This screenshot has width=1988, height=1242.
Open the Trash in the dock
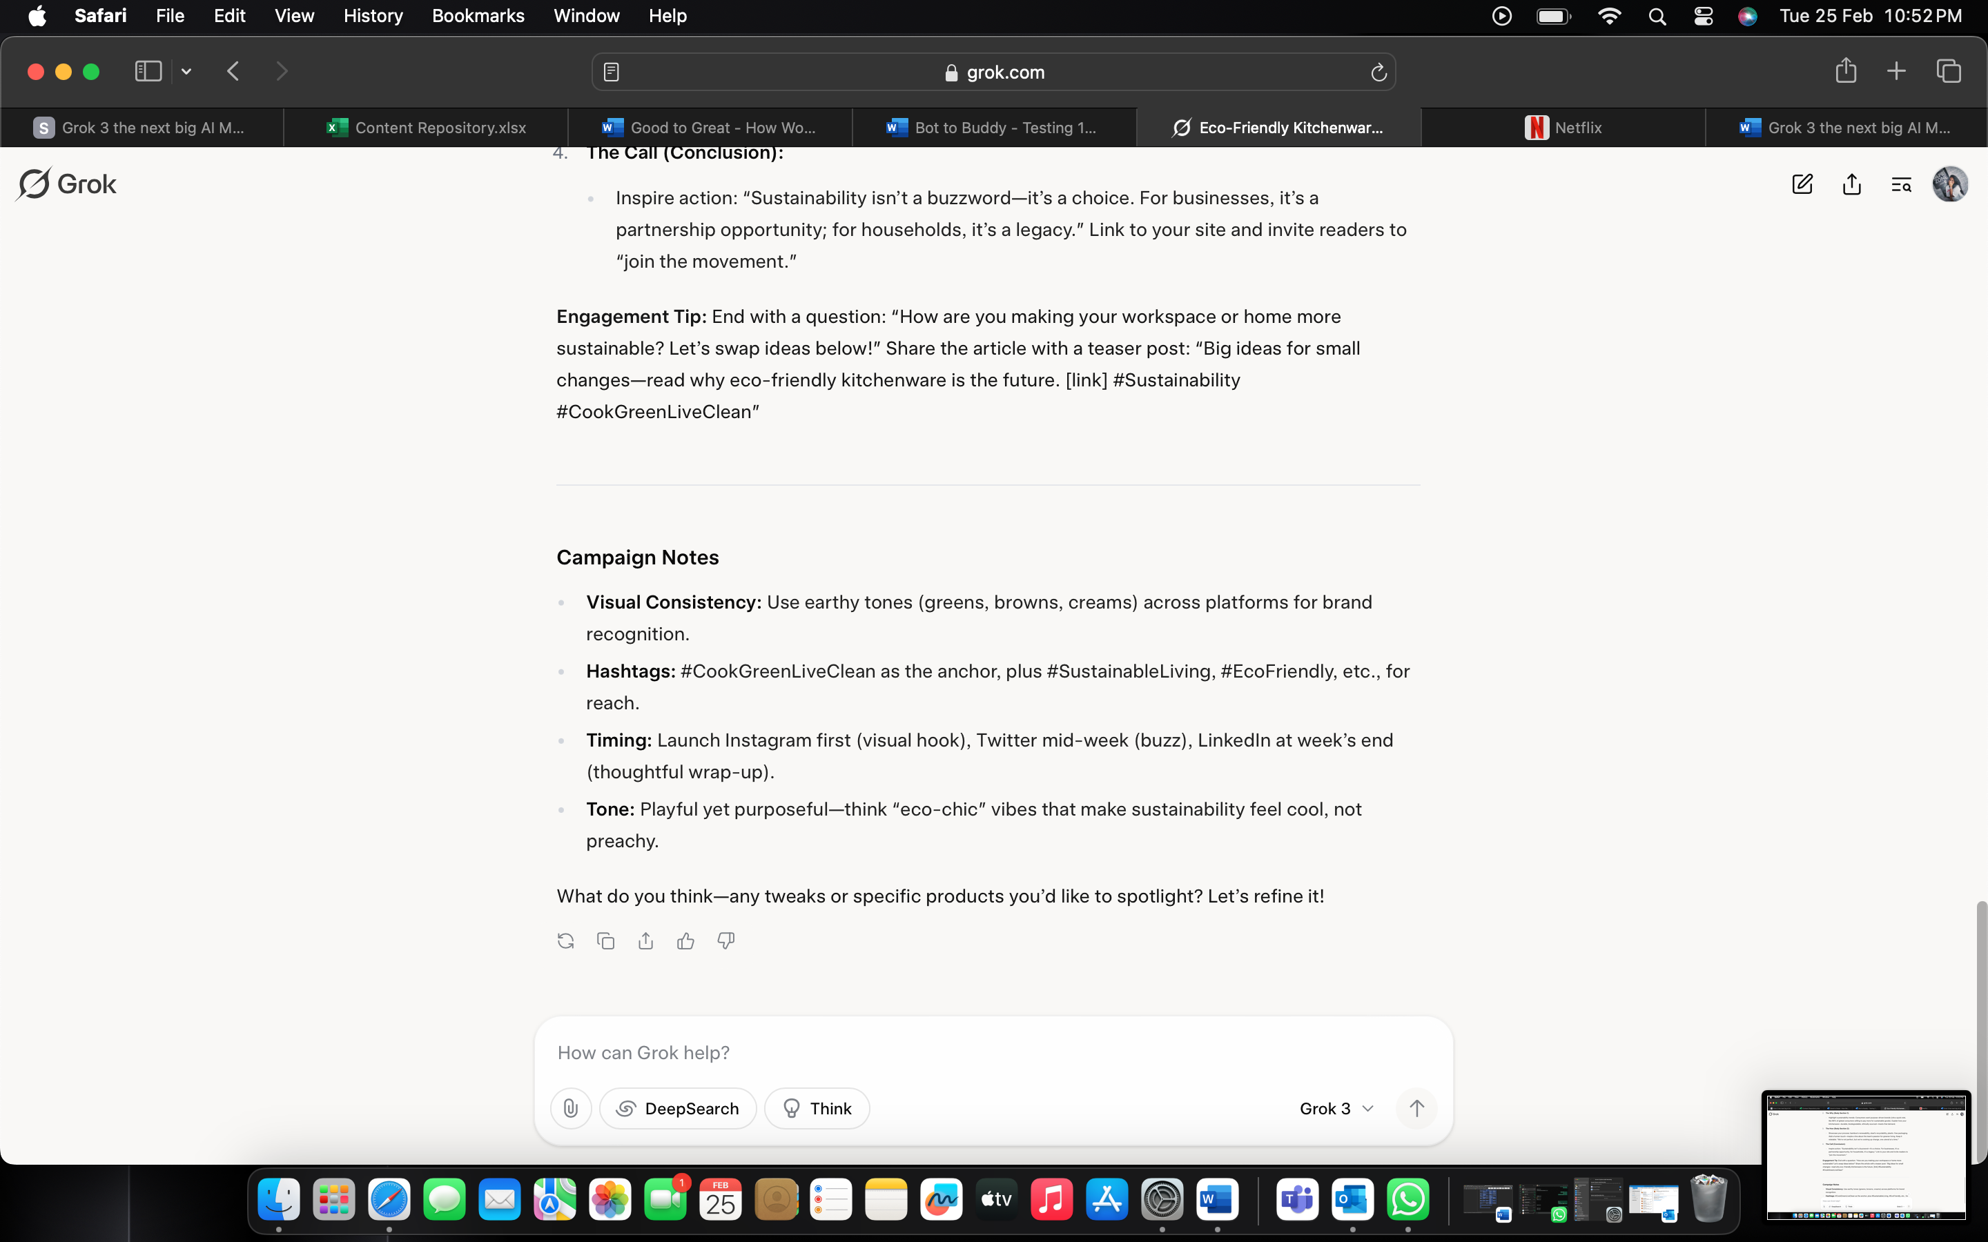[x=1708, y=1199]
